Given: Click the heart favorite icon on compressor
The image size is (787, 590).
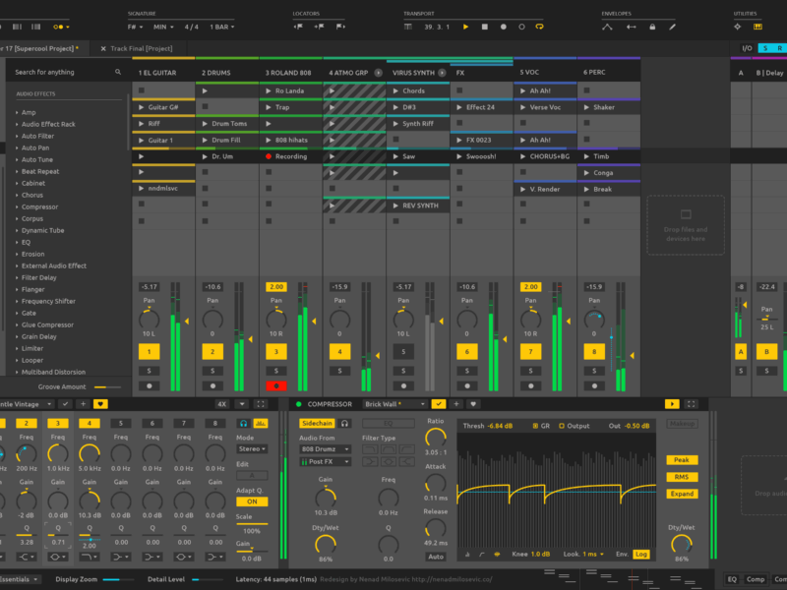Looking at the screenshot, I should [472, 403].
